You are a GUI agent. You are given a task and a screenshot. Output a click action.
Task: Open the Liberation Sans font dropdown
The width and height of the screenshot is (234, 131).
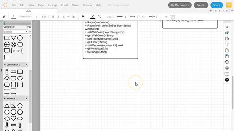(x=28, y=17)
